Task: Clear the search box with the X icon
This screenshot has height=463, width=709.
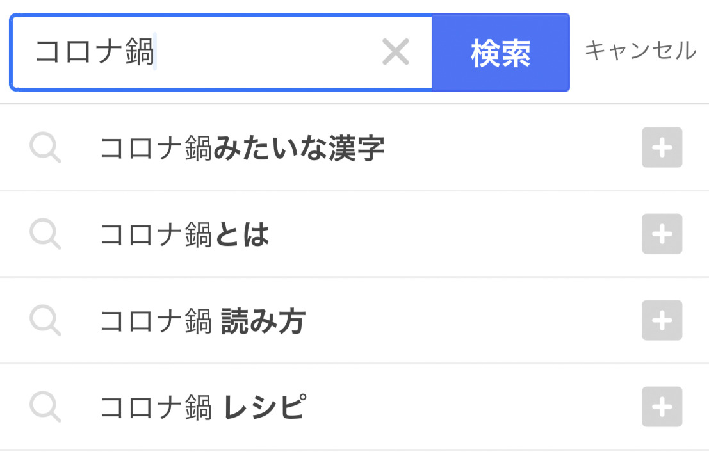Action: click(396, 52)
